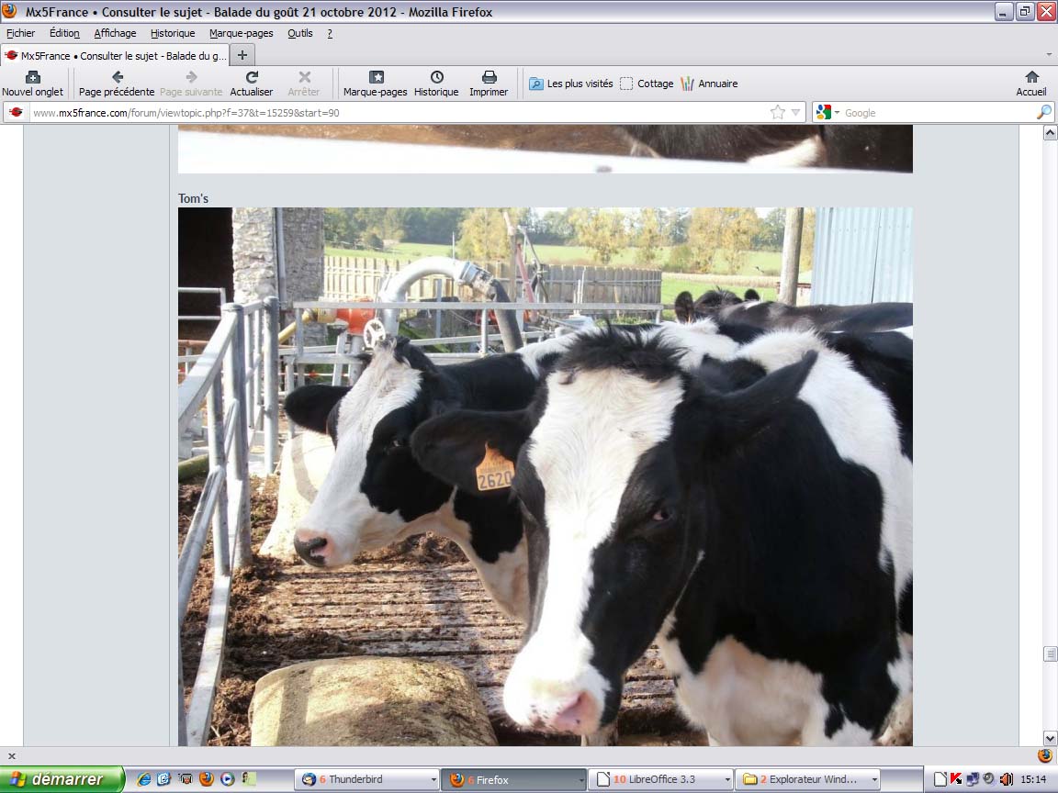
Task: Go to Accueil home page
Action: [x=1031, y=84]
